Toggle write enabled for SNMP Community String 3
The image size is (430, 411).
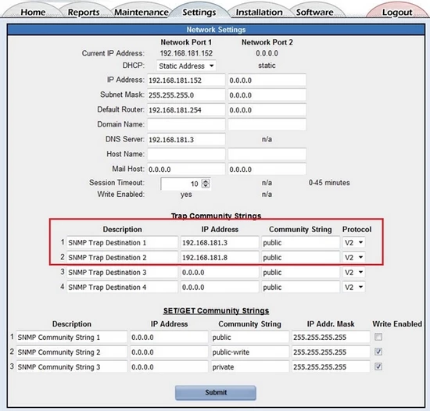(378, 366)
